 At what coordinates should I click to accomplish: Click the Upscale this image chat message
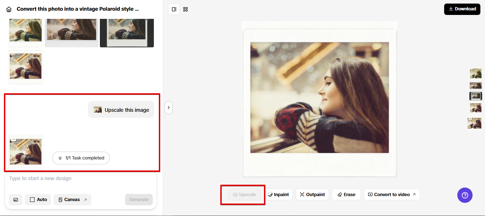[x=121, y=109]
